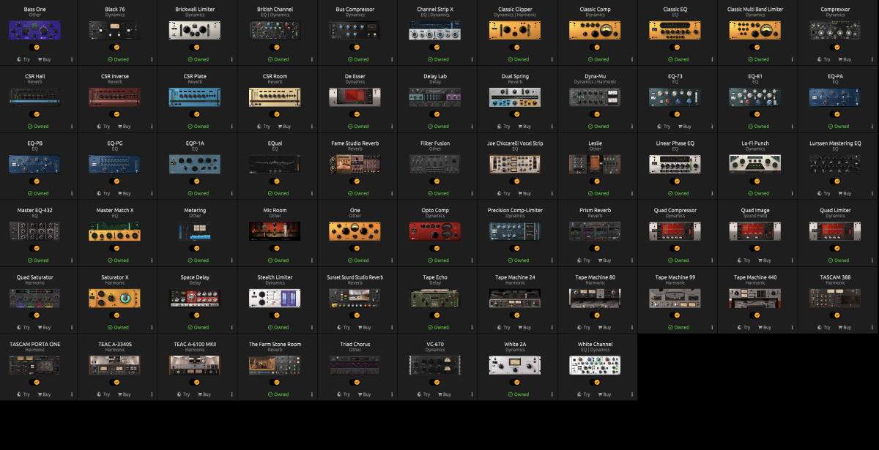Disable the Bus Compressor plugin switch
879x450 pixels.
355,47
